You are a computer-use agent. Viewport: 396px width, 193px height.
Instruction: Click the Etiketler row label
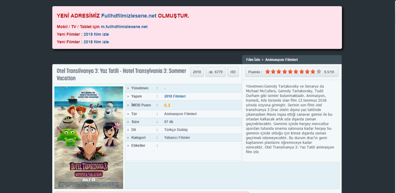tap(138, 145)
